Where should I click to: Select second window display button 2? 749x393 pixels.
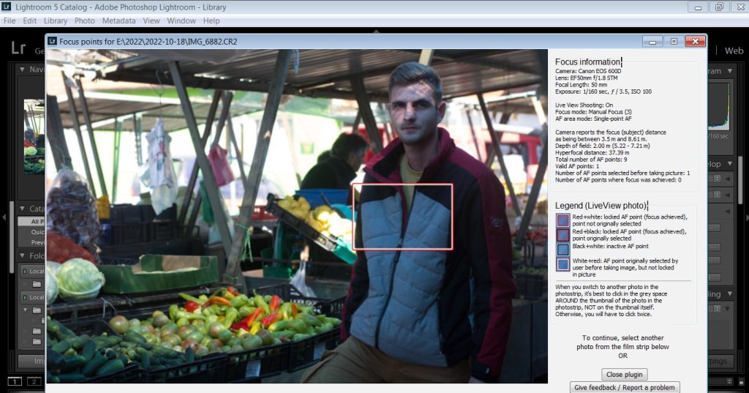pyautogui.click(x=34, y=381)
